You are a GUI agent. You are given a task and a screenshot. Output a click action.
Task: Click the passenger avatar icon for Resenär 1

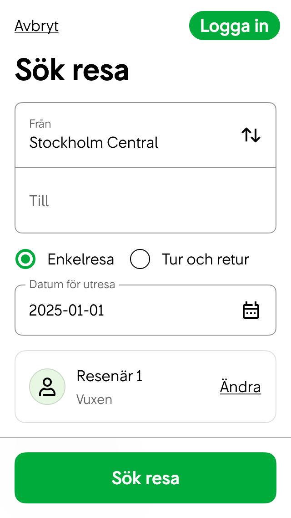tap(47, 386)
